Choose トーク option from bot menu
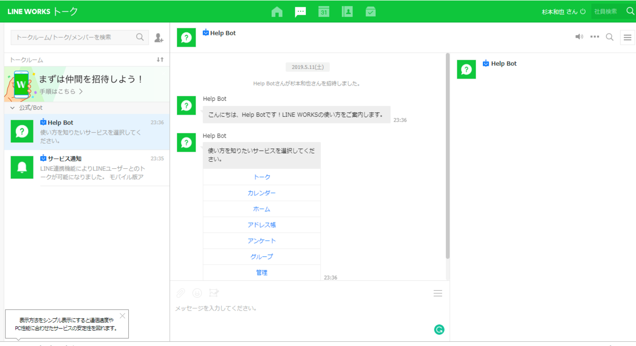The image size is (636, 346). [x=262, y=177]
